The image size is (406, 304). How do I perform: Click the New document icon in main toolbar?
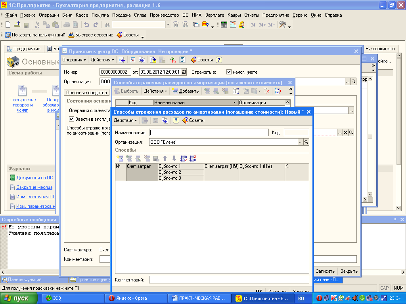click(8, 25)
